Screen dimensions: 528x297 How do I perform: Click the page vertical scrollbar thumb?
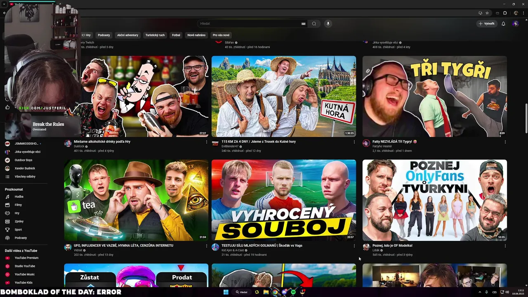click(526, 118)
